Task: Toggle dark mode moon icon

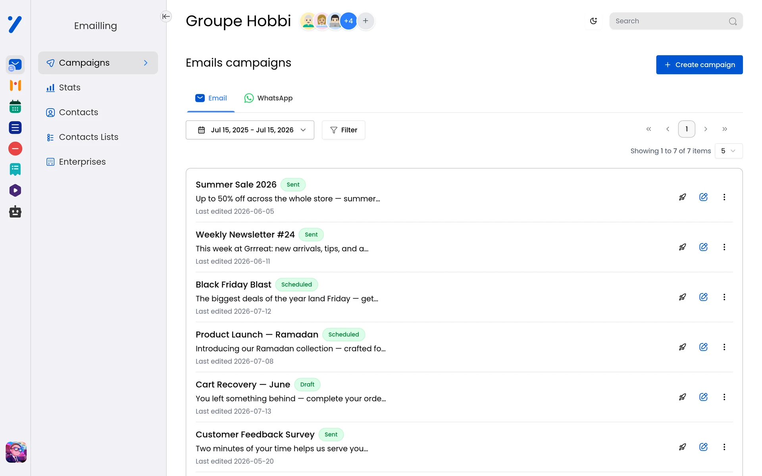Action: pos(593,21)
